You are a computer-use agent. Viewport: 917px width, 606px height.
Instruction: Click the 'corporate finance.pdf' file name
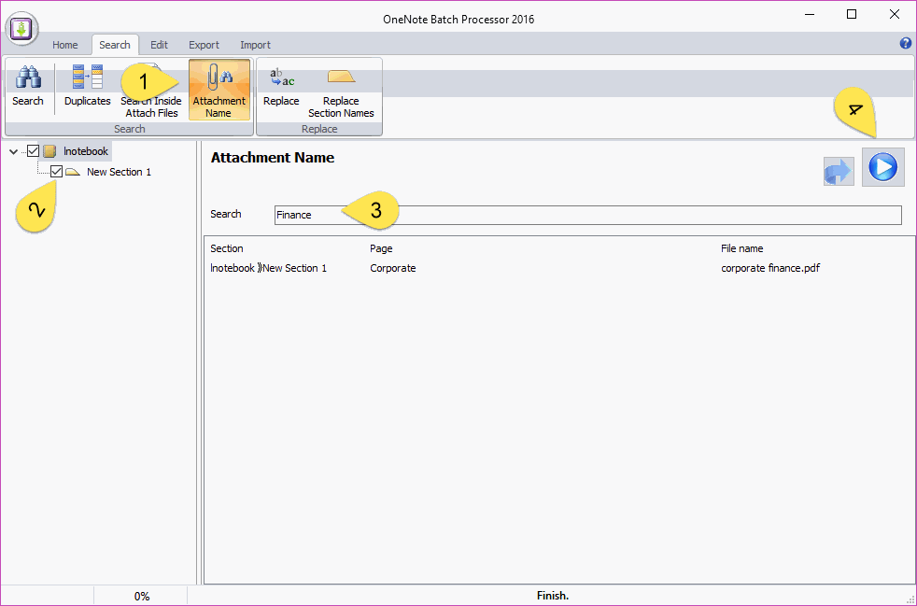(x=770, y=268)
